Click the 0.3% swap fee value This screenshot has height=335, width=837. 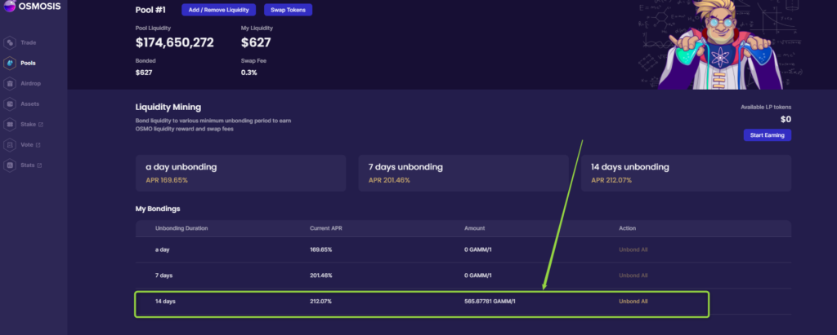pos(248,73)
